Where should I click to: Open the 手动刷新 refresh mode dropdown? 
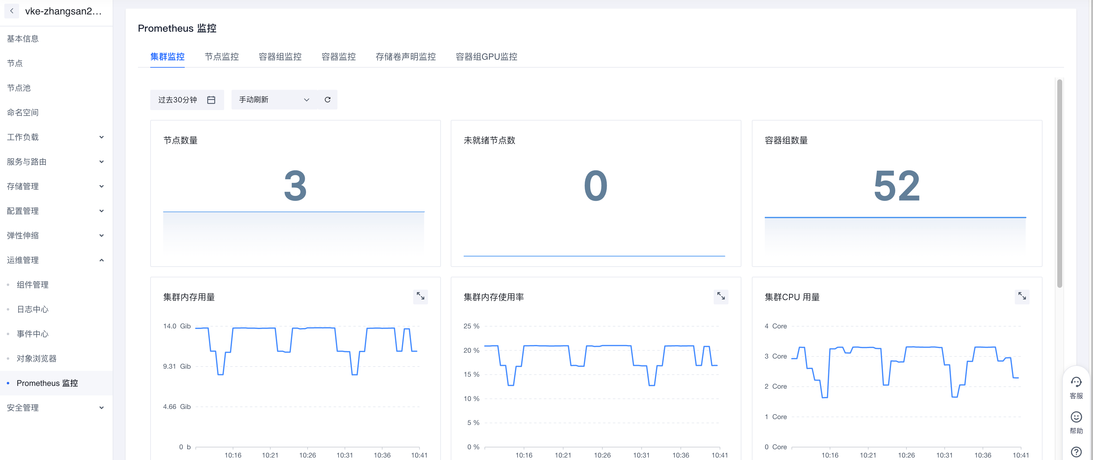pyautogui.click(x=274, y=100)
